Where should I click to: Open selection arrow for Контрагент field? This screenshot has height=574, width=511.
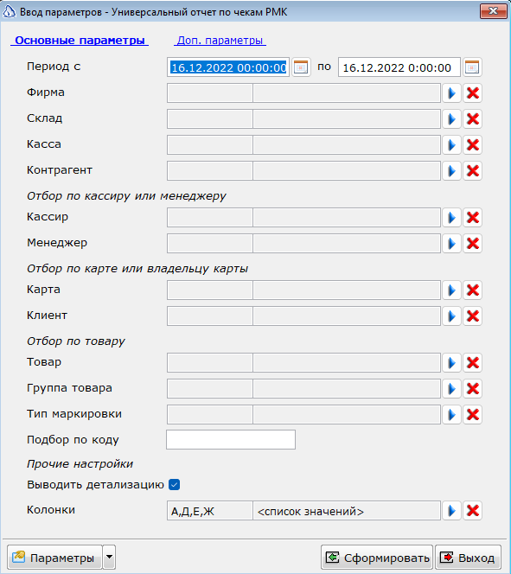point(451,171)
